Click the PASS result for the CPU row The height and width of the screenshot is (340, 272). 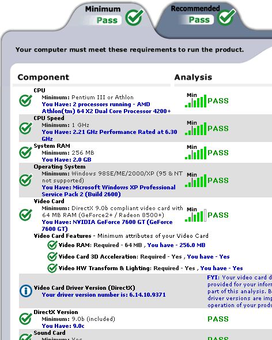tap(218, 101)
